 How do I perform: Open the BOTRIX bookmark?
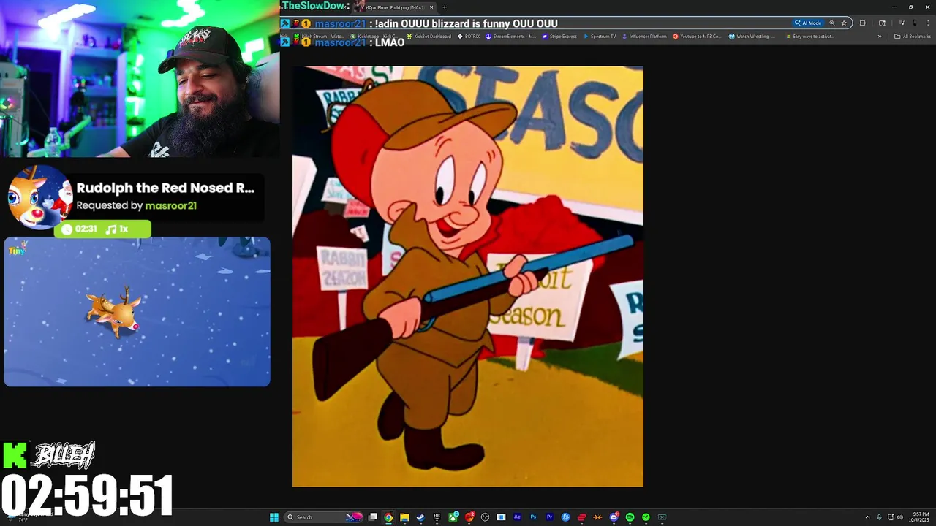(x=469, y=36)
